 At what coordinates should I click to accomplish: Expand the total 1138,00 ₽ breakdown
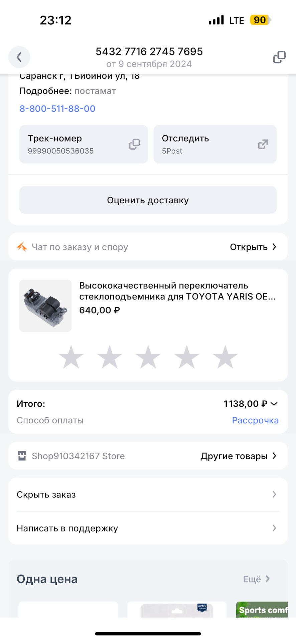click(274, 404)
